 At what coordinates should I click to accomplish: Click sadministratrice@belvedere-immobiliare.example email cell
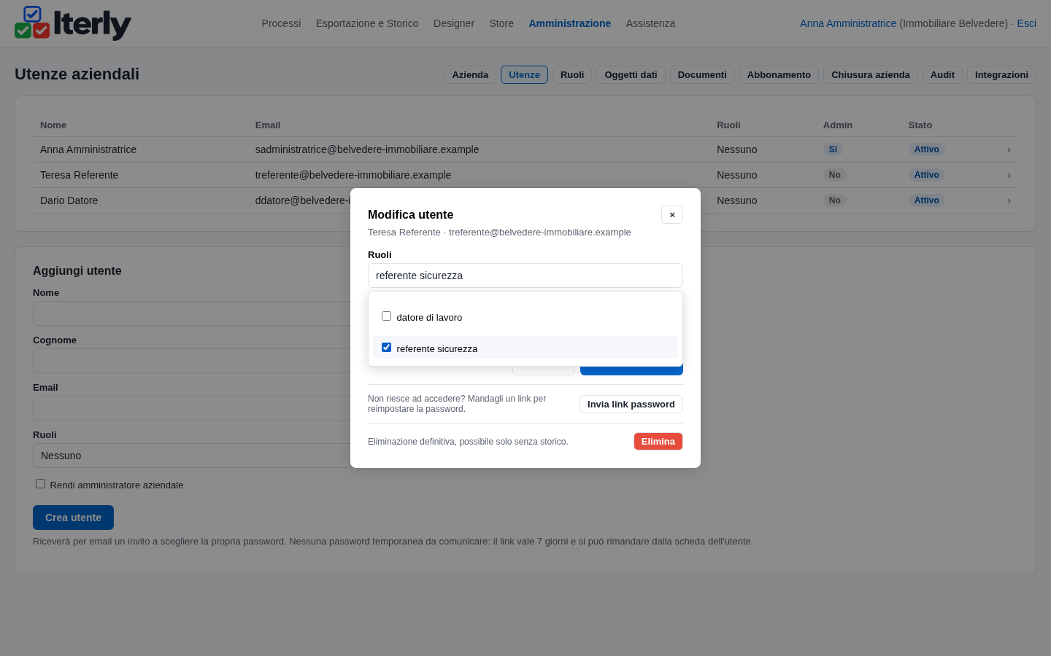(367, 149)
